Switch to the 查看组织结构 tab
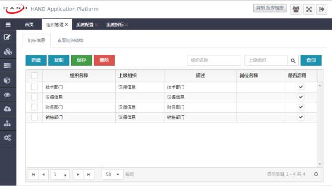 pos(71,40)
